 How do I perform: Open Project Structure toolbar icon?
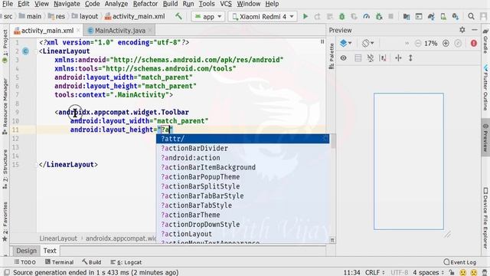(x=407, y=17)
